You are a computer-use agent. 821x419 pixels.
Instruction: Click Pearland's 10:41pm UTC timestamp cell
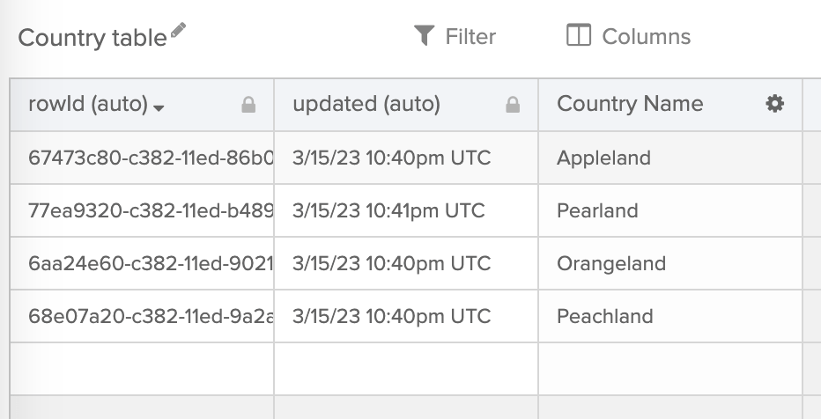pyautogui.click(x=388, y=211)
